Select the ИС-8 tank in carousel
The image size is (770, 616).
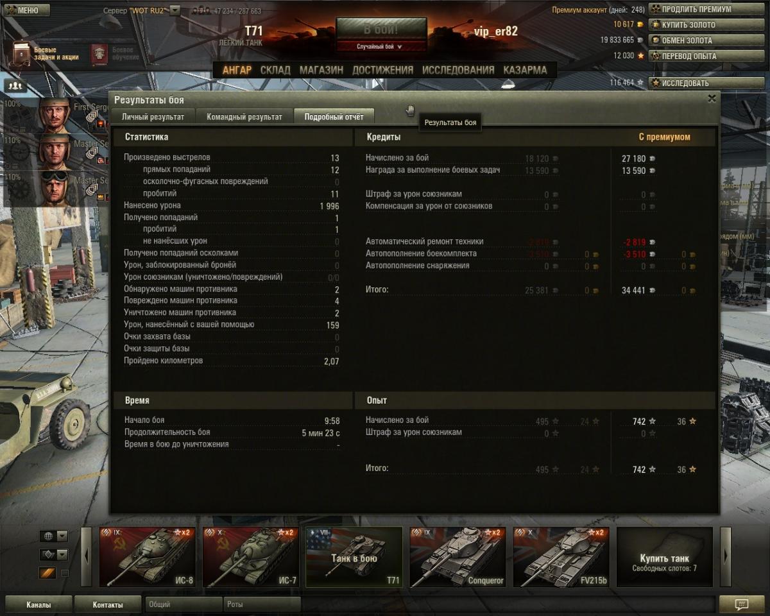(x=148, y=557)
